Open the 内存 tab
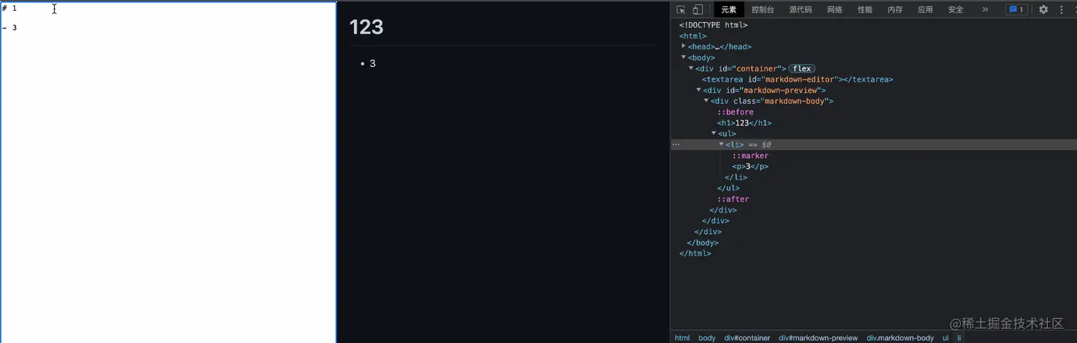 click(895, 10)
